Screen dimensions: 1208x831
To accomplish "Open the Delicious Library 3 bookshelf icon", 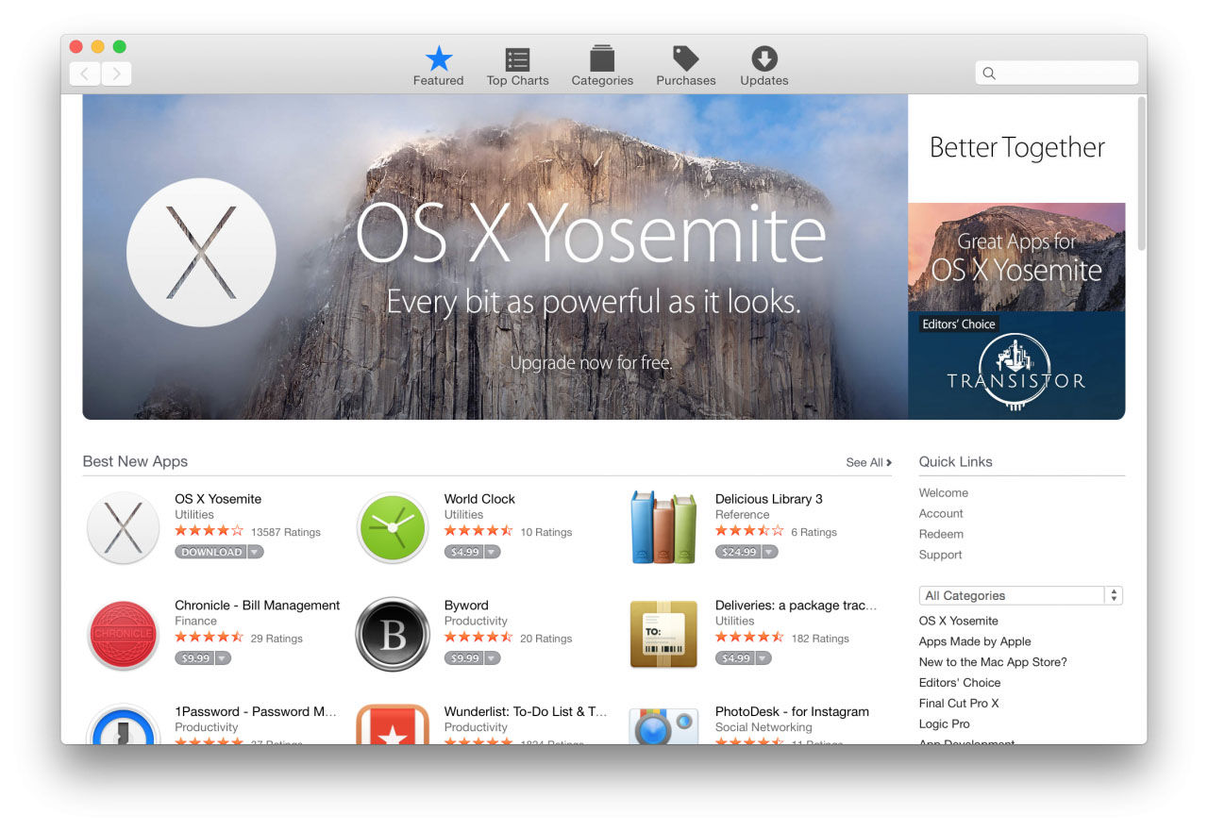I will (x=663, y=527).
